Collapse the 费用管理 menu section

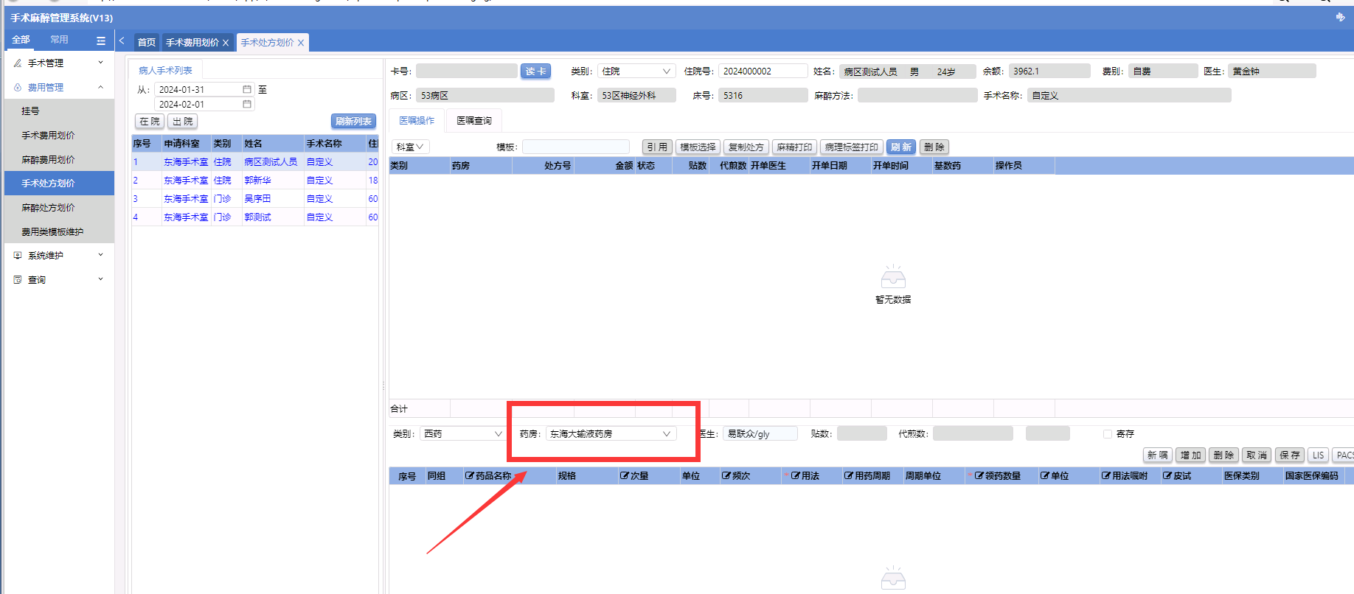coord(100,87)
